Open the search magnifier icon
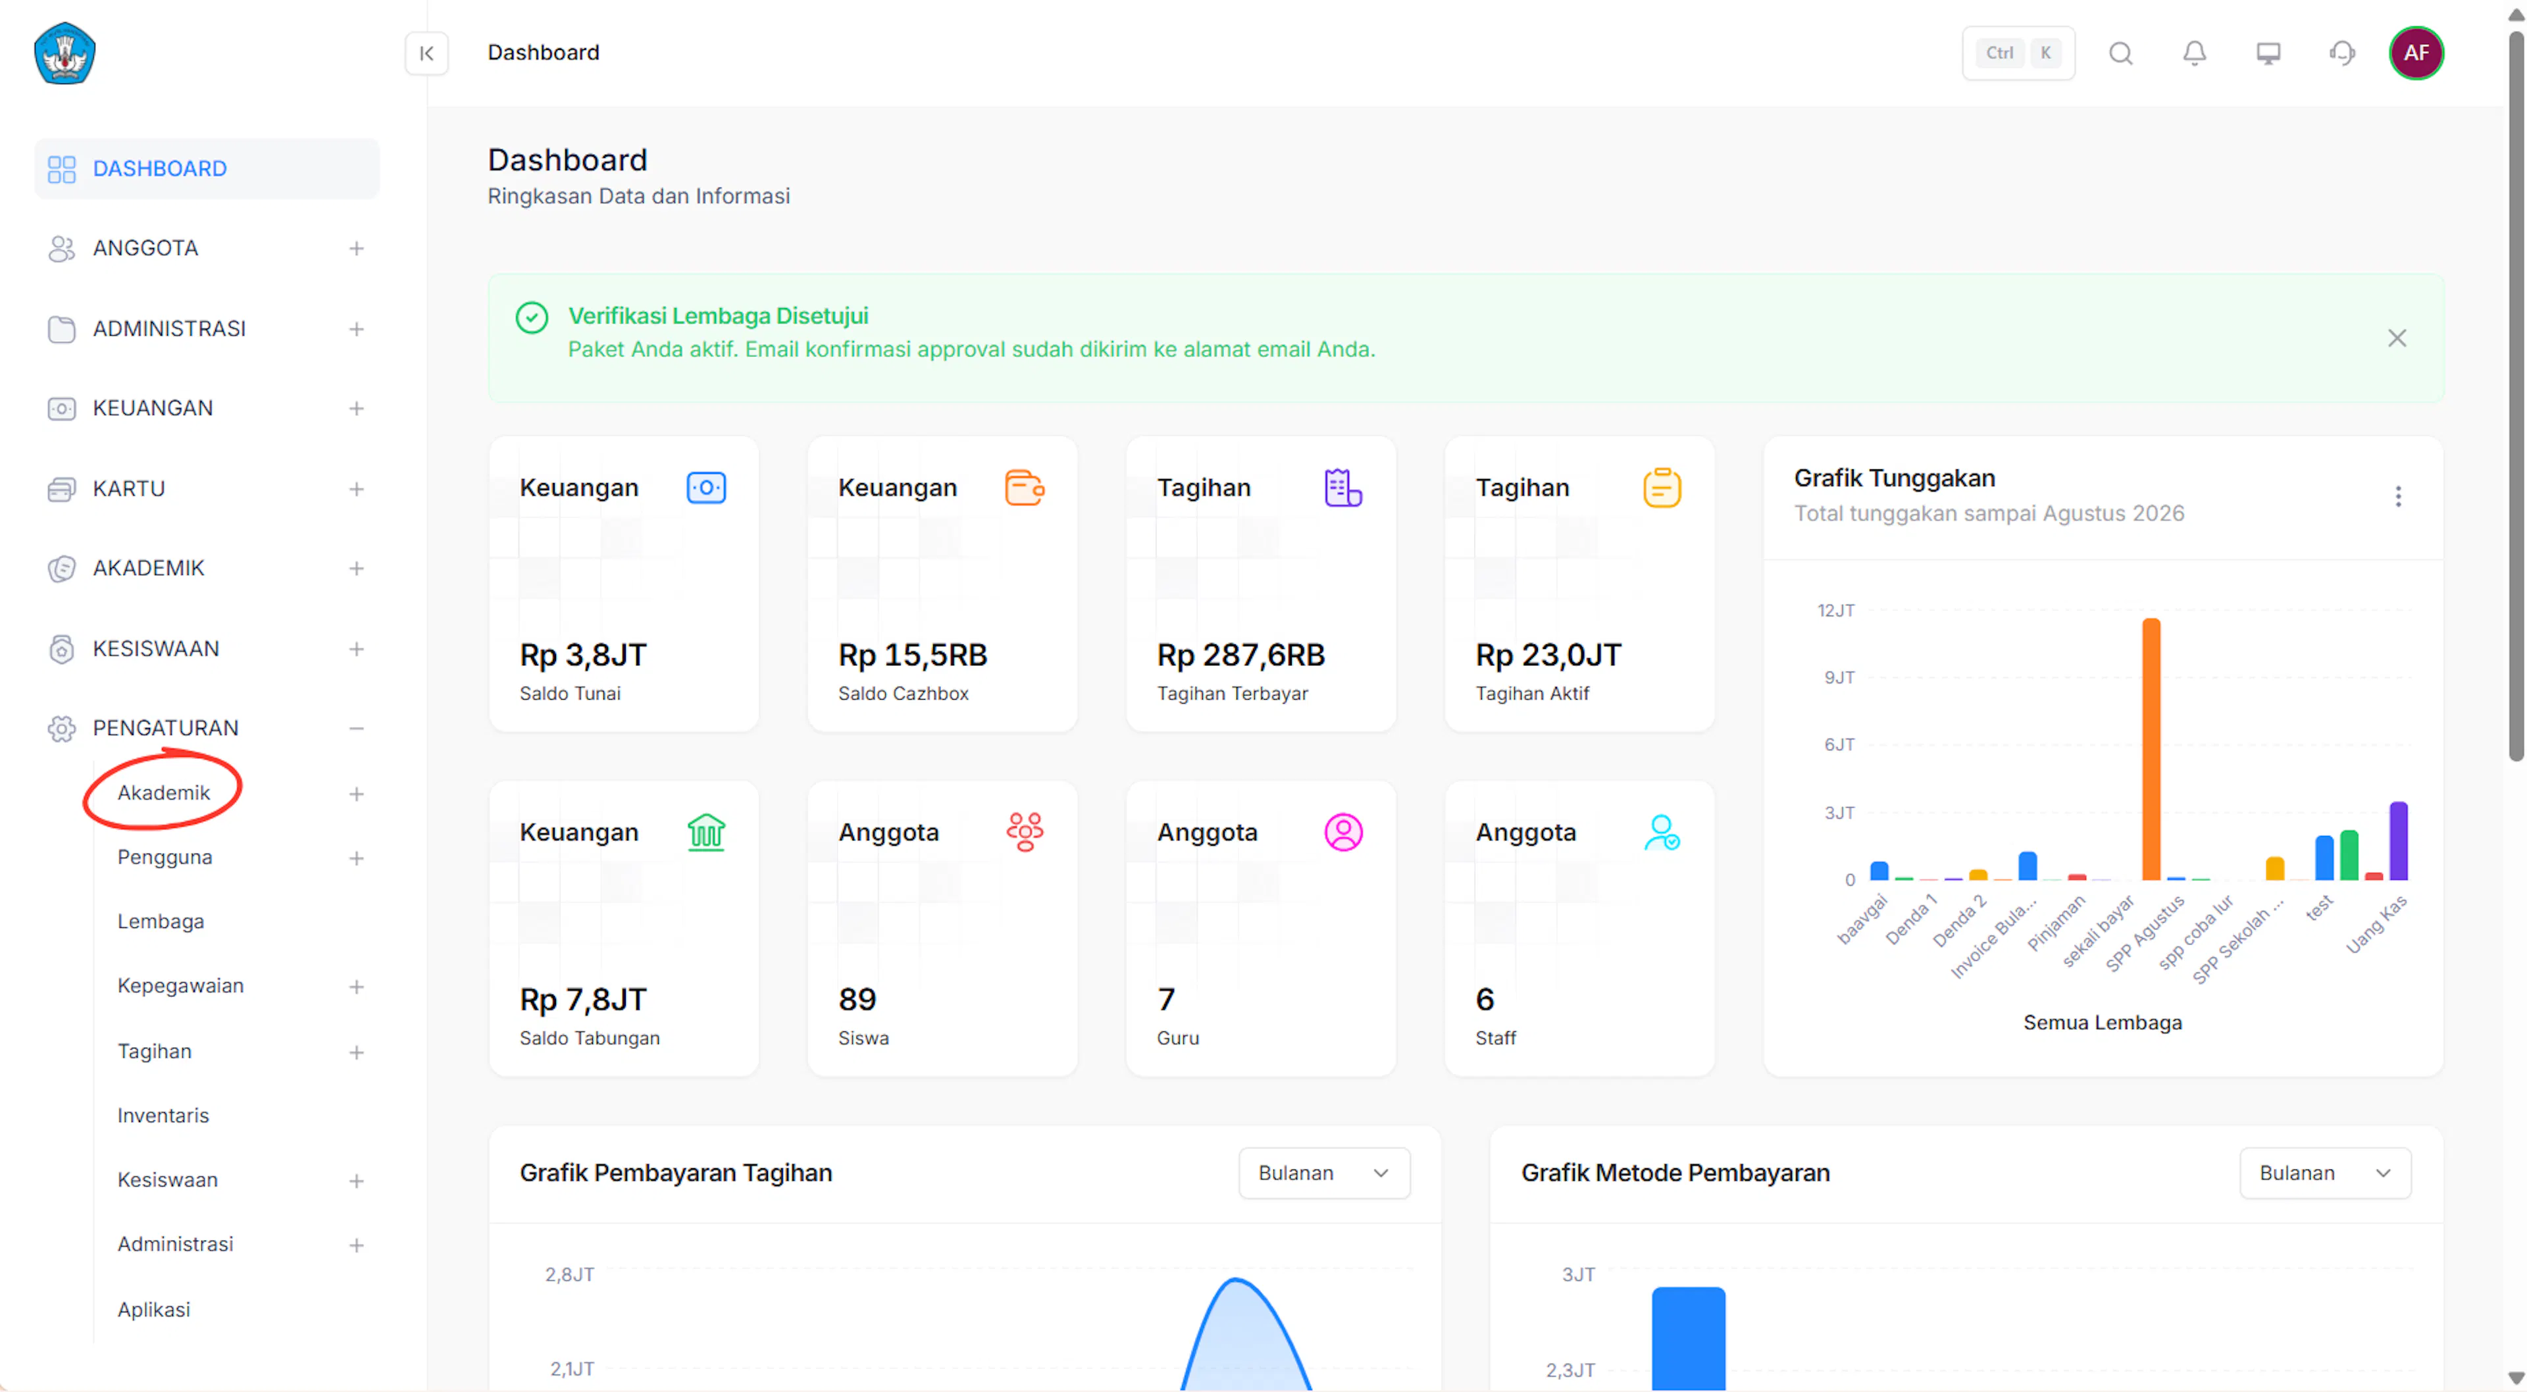The image size is (2527, 1392). (2121, 53)
